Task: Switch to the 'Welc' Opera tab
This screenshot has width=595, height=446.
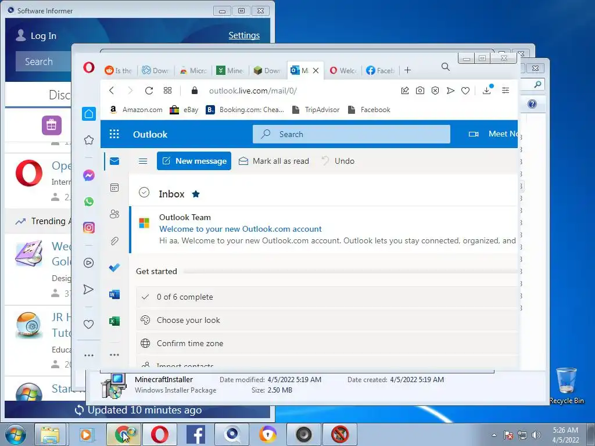Action: [x=343, y=70]
